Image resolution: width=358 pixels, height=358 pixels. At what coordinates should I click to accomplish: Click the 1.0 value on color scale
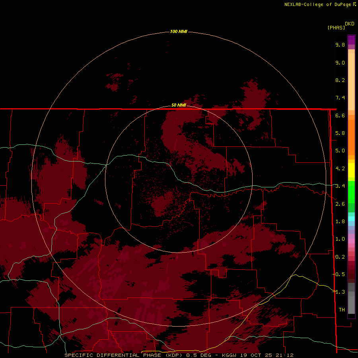[x=340, y=239]
